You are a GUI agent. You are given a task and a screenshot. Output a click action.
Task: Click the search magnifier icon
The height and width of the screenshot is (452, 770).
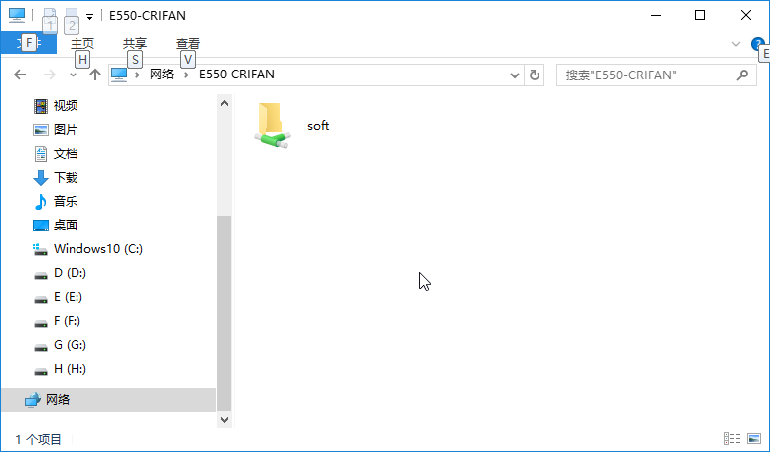point(742,75)
